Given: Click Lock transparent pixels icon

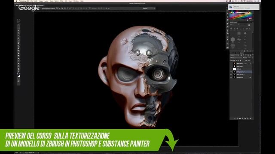Looking at the screenshot, I should (234, 60).
